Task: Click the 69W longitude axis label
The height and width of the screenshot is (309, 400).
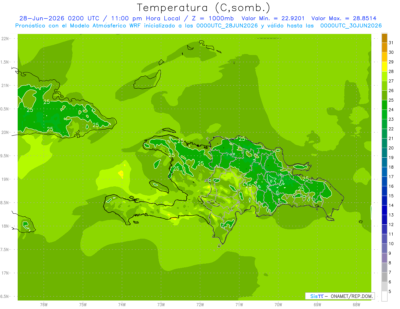Action: 317,305
